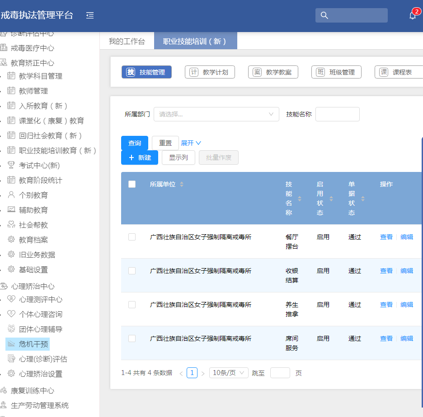Click the 教育矫正中心 icon in sidebar
Image resolution: width=423 pixels, height=417 pixels.
pos(4,62)
